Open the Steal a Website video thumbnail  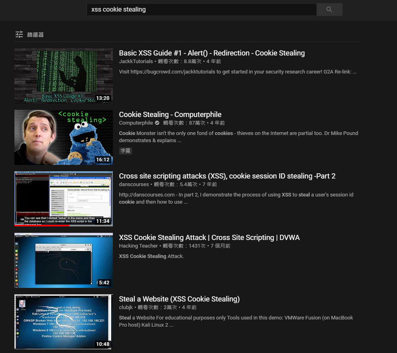[x=64, y=322]
